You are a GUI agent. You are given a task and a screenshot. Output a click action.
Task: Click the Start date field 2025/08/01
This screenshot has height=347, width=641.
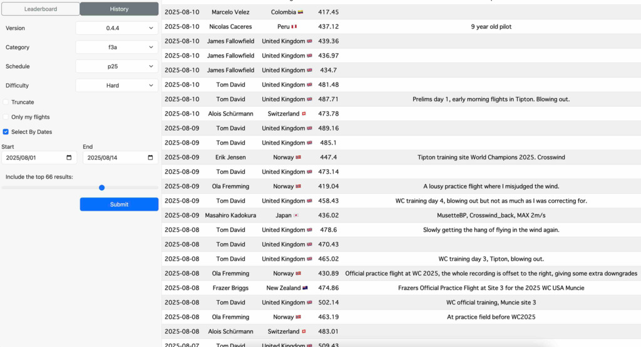(39, 158)
